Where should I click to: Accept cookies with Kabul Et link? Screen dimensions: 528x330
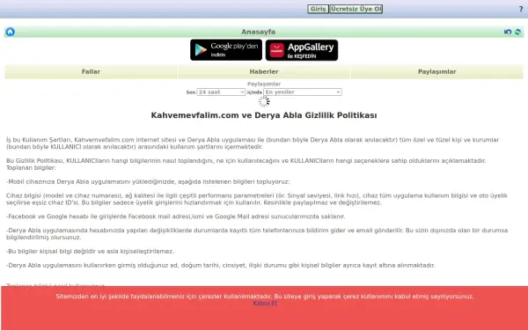click(x=265, y=304)
